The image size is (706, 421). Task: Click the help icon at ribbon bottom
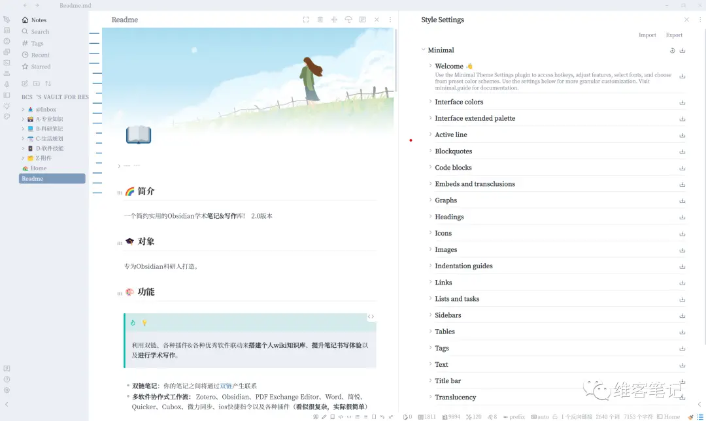[x=7, y=380]
